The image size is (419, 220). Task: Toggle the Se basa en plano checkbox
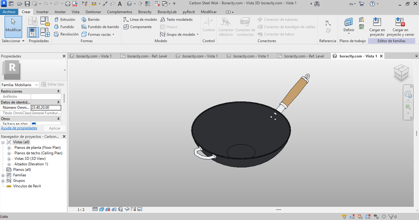point(34,124)
